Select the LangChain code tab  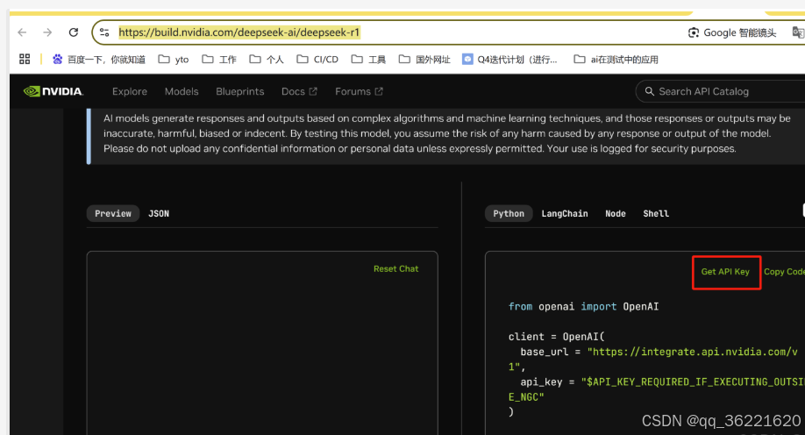click(x=565, y=214)
